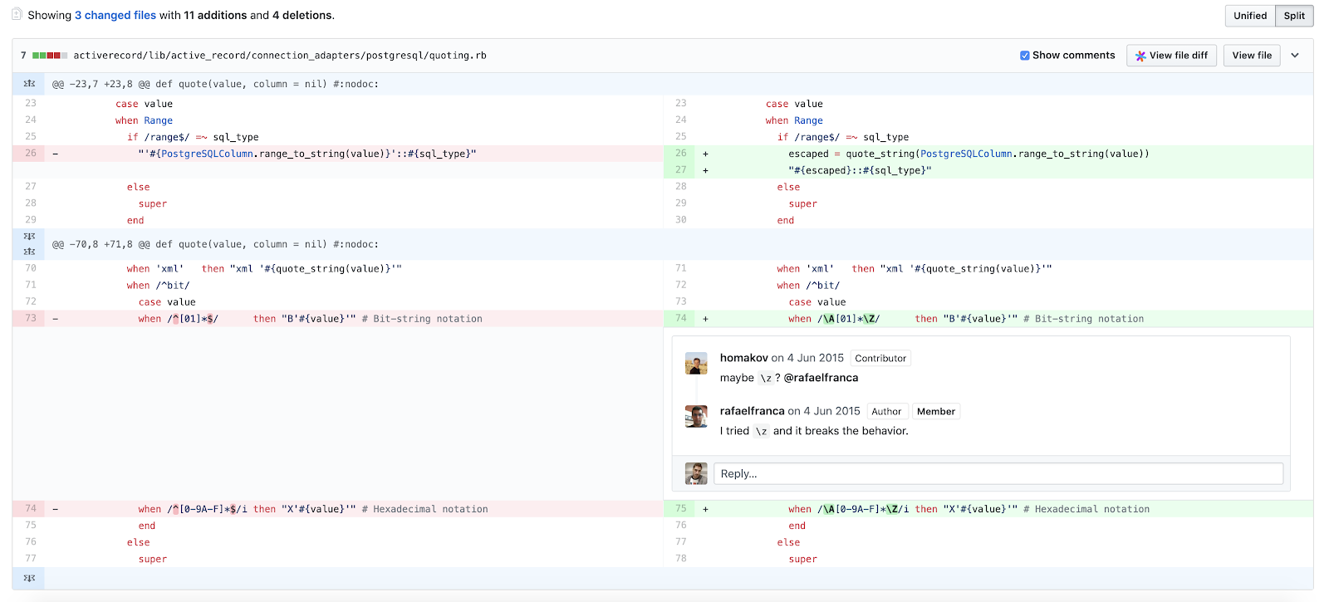Click the View file diff button
Viewport: 1329px width, 602px height.
click(x=1171, y=56)
